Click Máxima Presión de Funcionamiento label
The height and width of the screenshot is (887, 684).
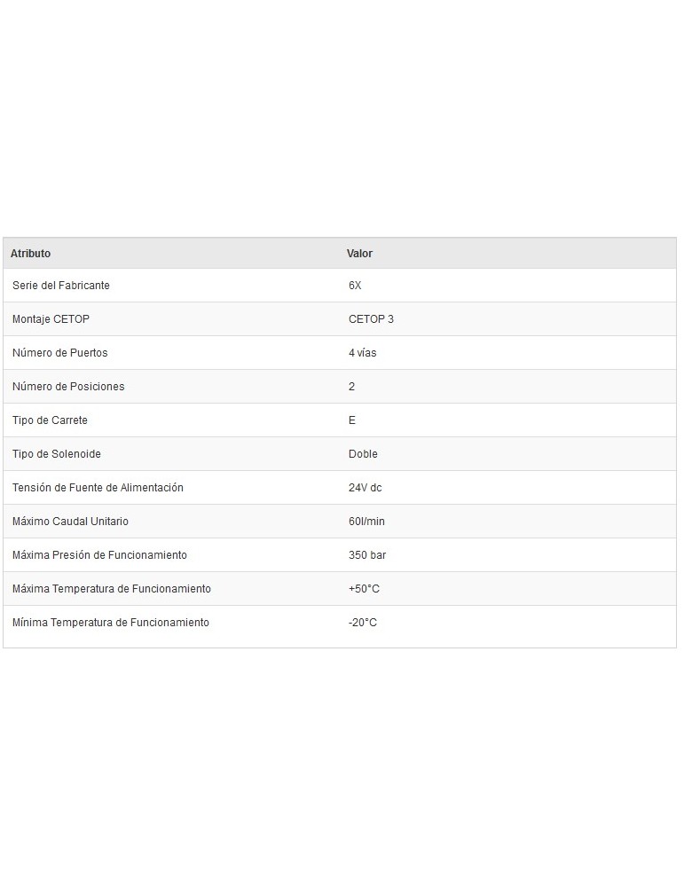pos(99,555)
